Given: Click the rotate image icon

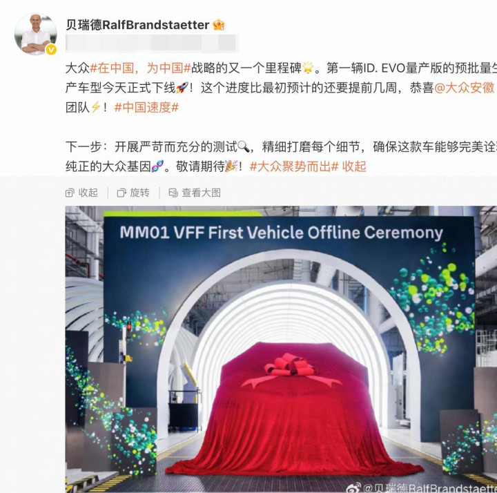Looking at the screenshot, I should click(x=121, y=193).
